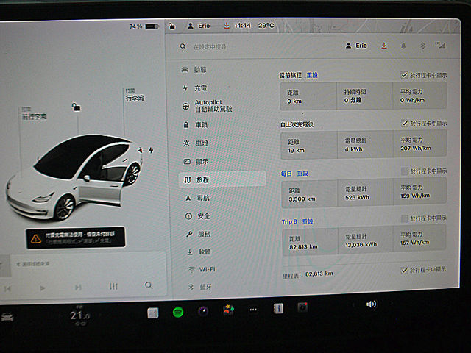Image resolution: width=471 pixels, height=353 pixels.
Task: Tap the lock icon above the car image
Action: coord(76,107)
